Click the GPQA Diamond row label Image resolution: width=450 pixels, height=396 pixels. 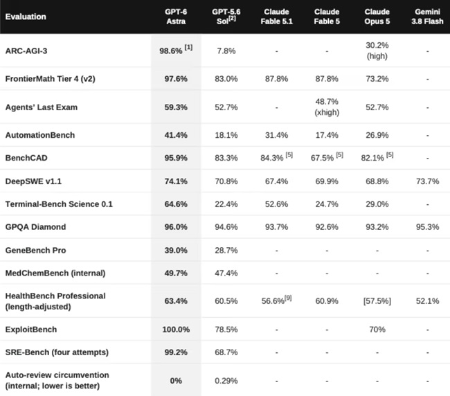(35, 227)
